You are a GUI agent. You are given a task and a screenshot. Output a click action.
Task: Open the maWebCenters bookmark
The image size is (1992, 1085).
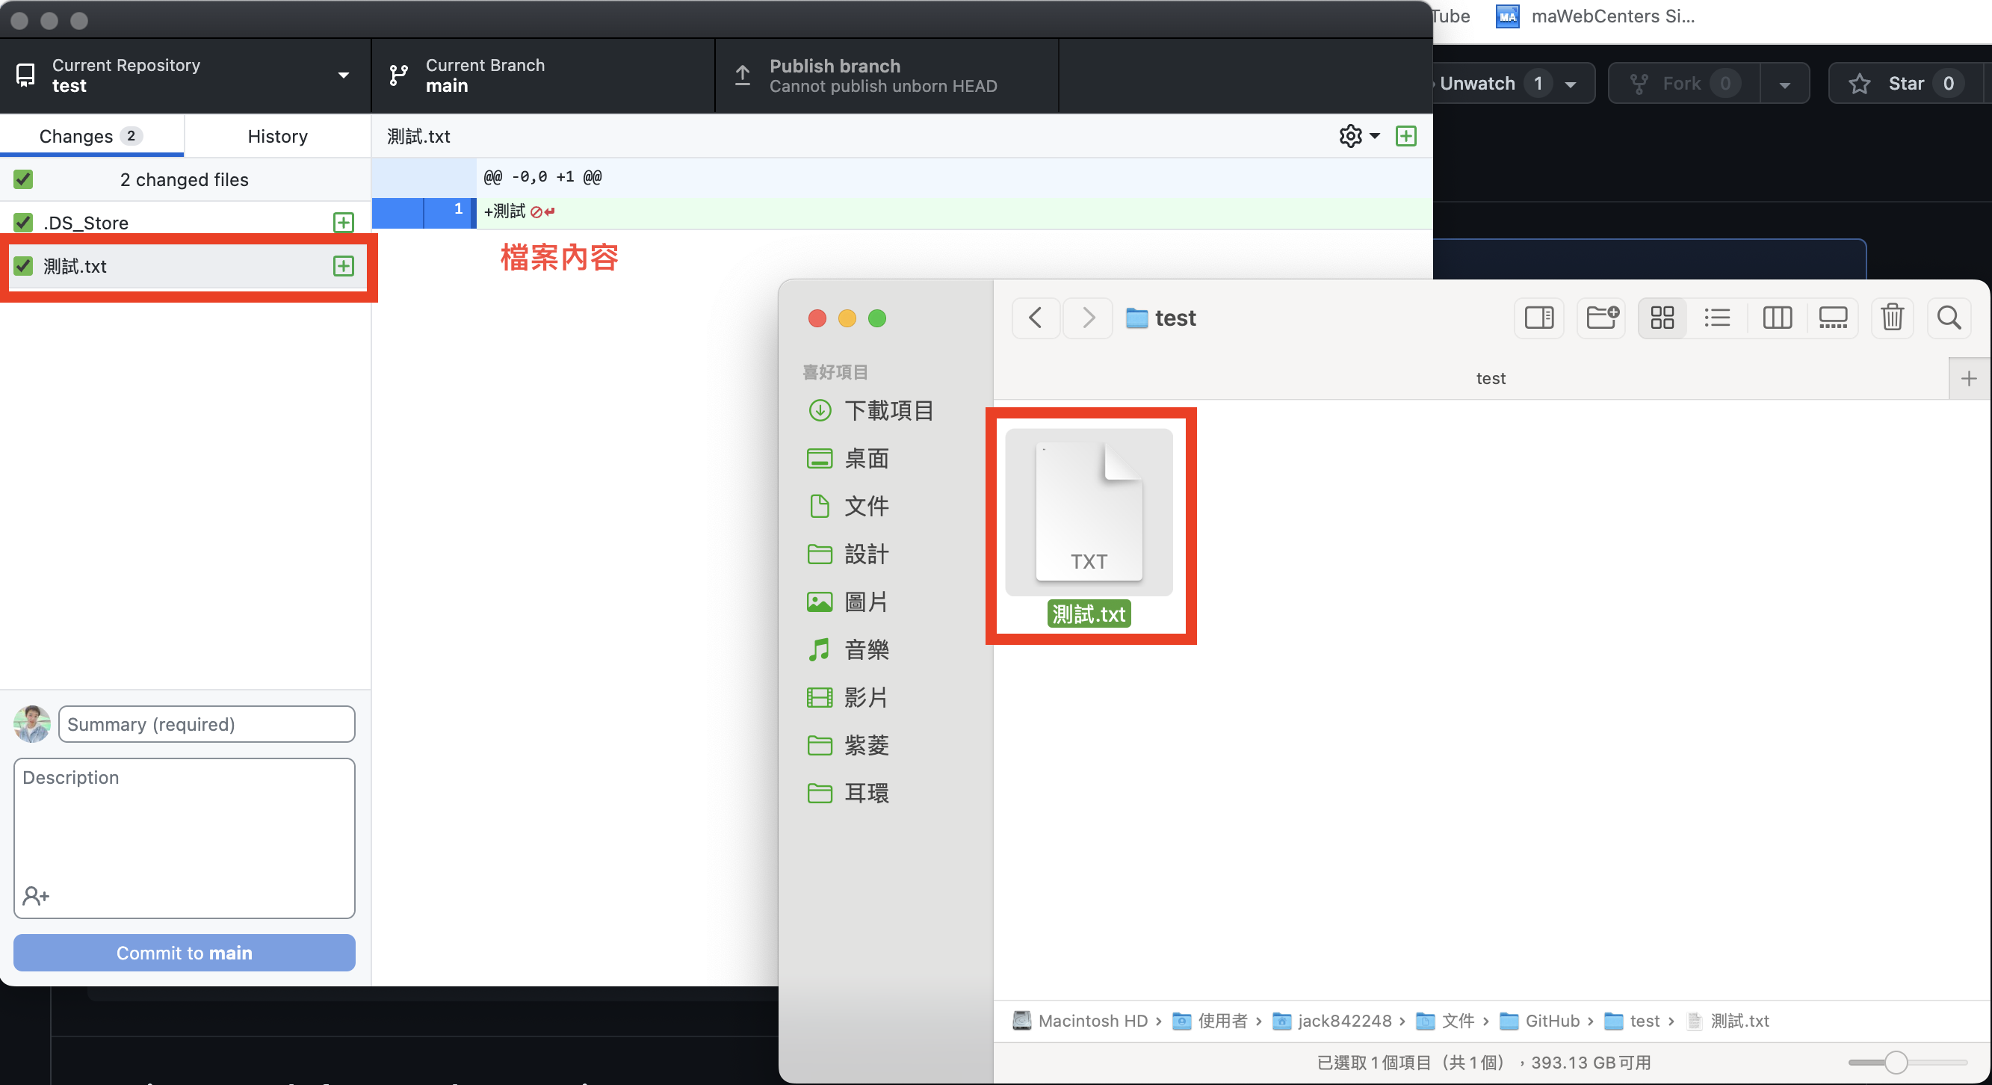tap(1595, 16)
